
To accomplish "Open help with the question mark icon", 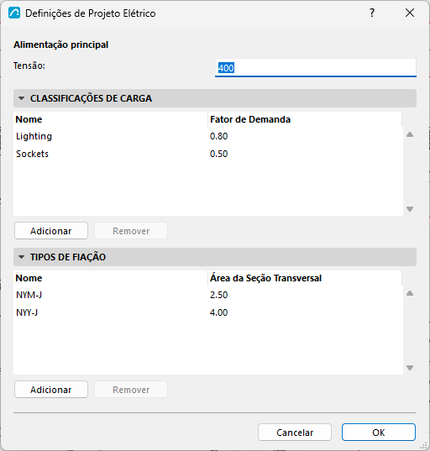I will pyautogui.click(x=372, y=13).
